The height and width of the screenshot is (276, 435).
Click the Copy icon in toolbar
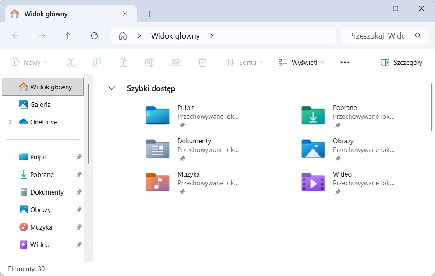tap(97, 62)
